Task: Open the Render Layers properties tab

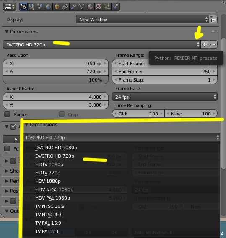Action: coord(31,7)
